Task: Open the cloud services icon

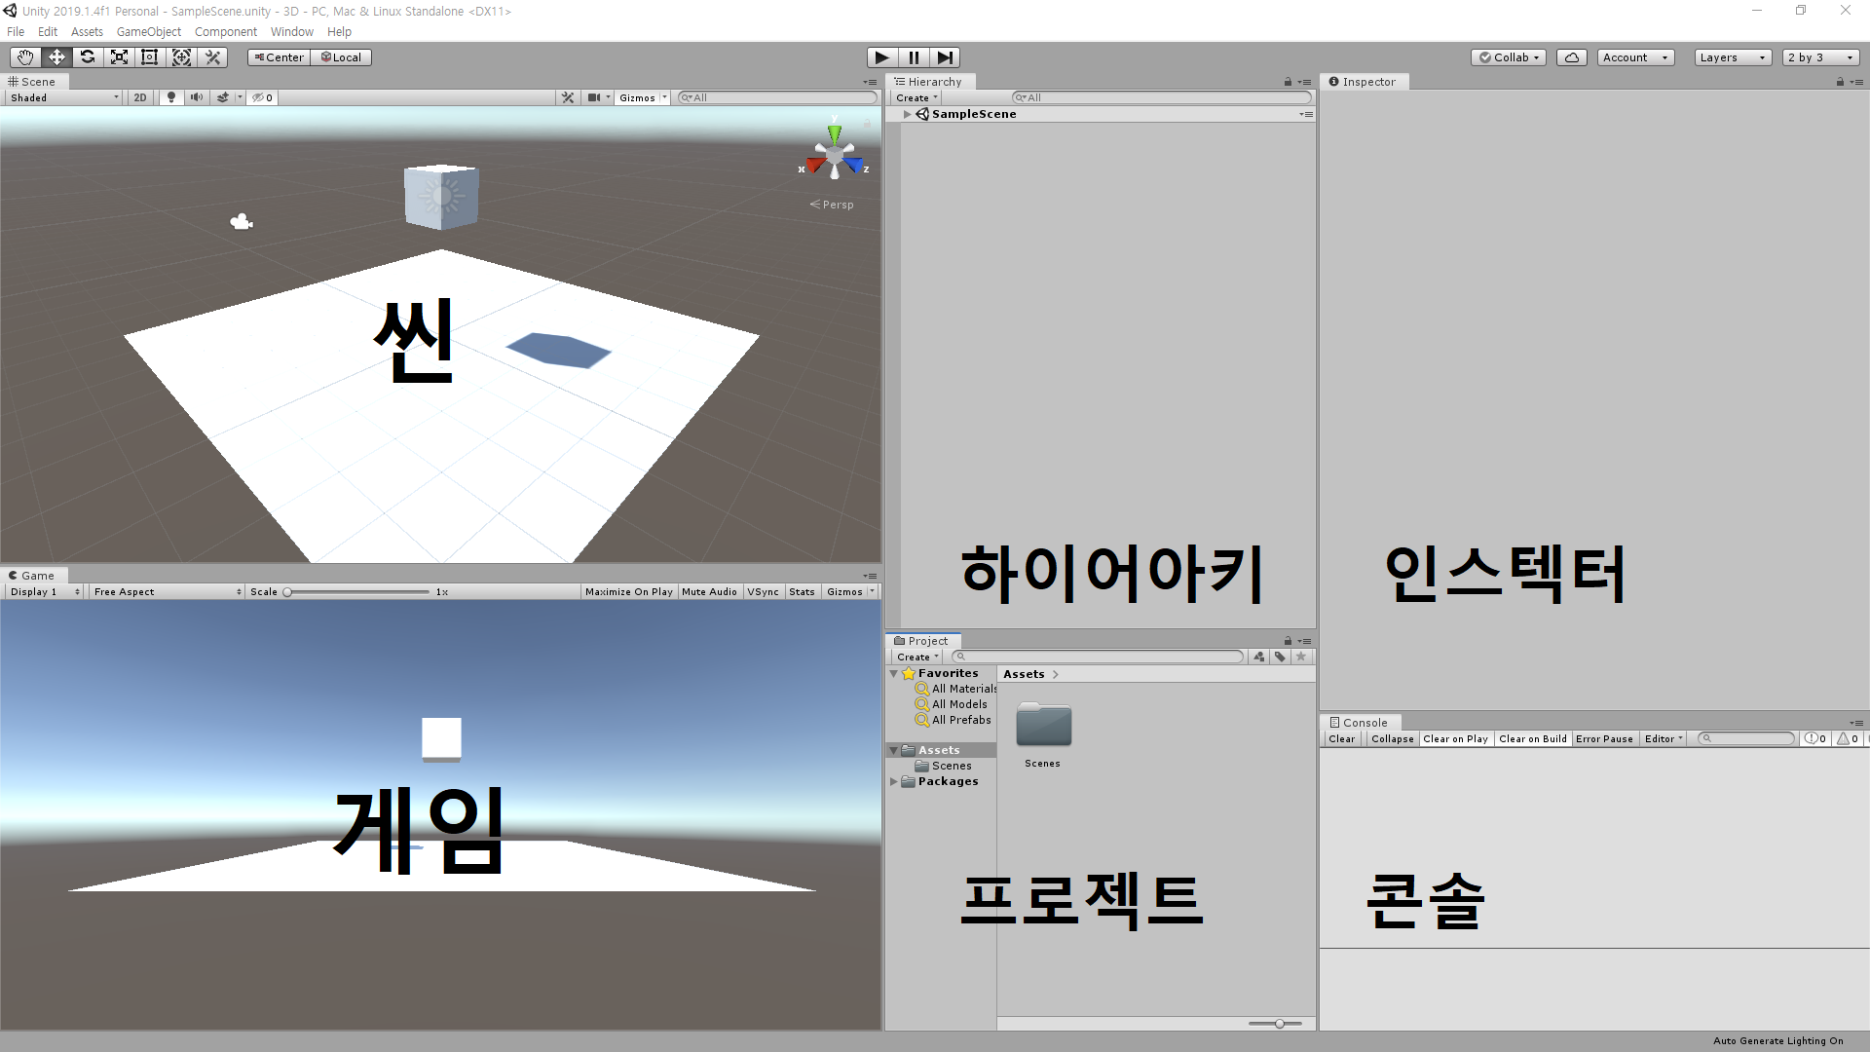Action: click(x=1571, y=57)
